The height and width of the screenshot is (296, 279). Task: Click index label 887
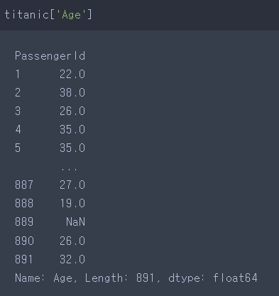tap(24, 185)
